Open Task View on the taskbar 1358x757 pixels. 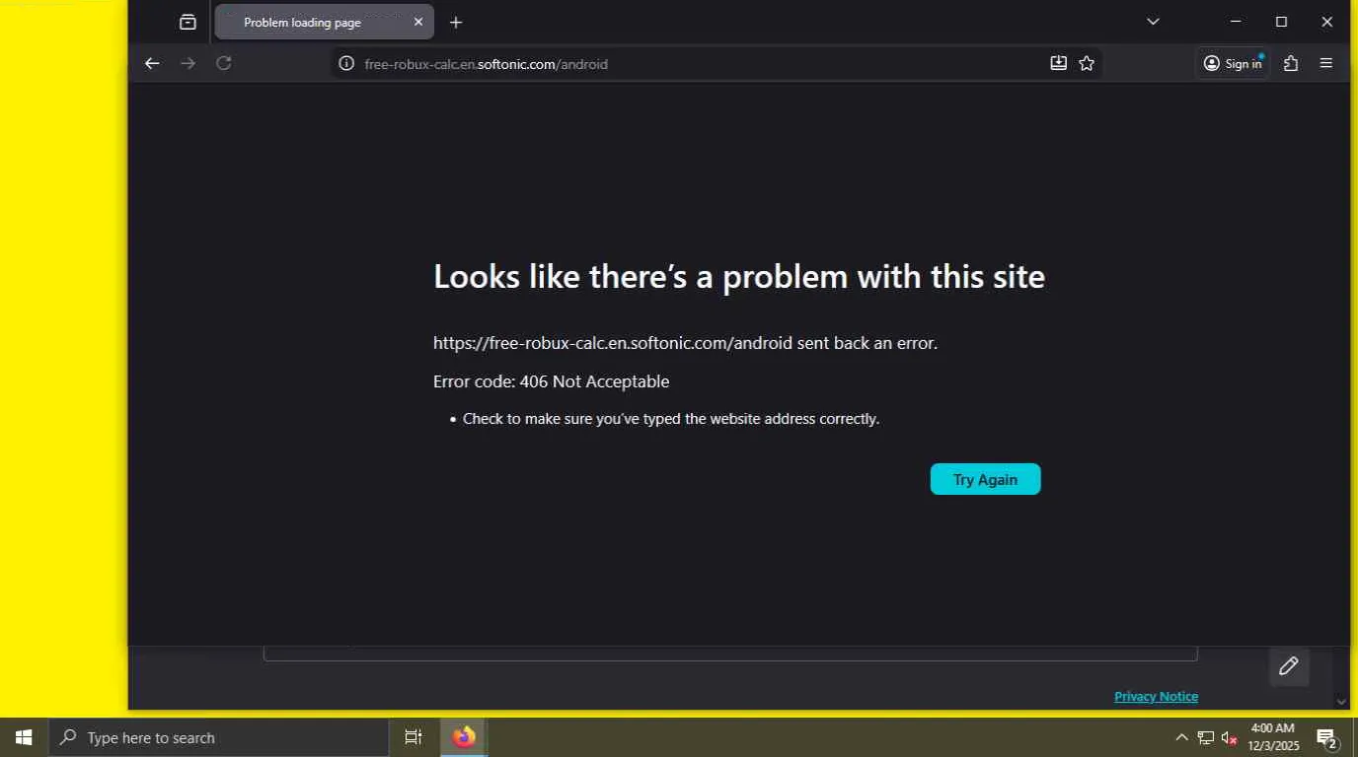[414, 737]
